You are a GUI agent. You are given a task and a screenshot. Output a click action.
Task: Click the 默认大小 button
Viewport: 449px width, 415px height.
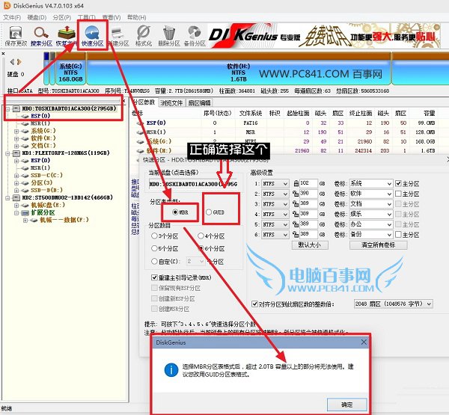pos(310,245)
